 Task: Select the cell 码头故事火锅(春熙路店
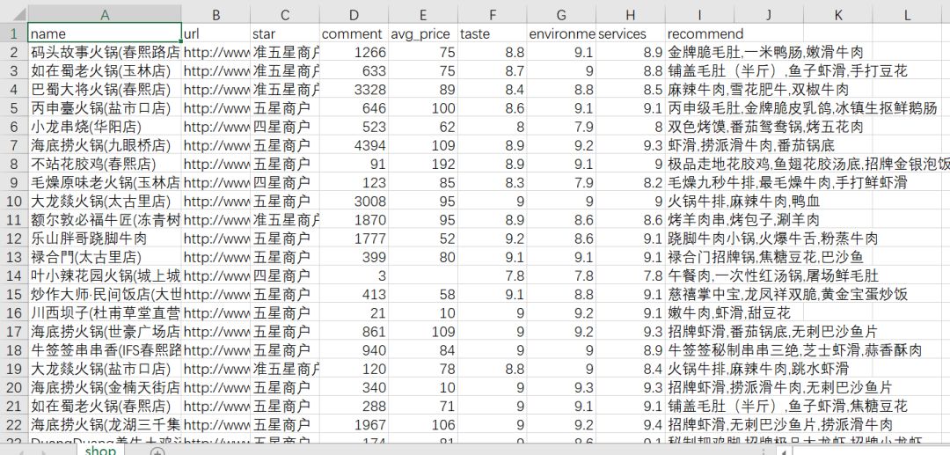tap(105, 52)
